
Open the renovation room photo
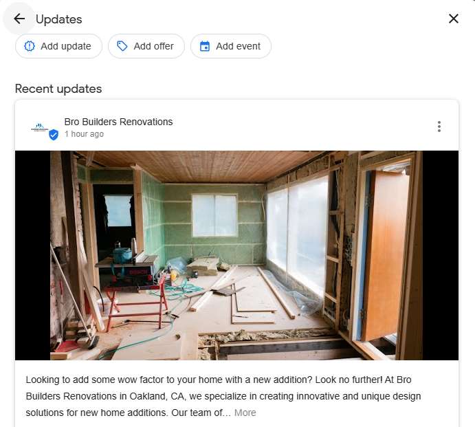(x=236, y=255)
